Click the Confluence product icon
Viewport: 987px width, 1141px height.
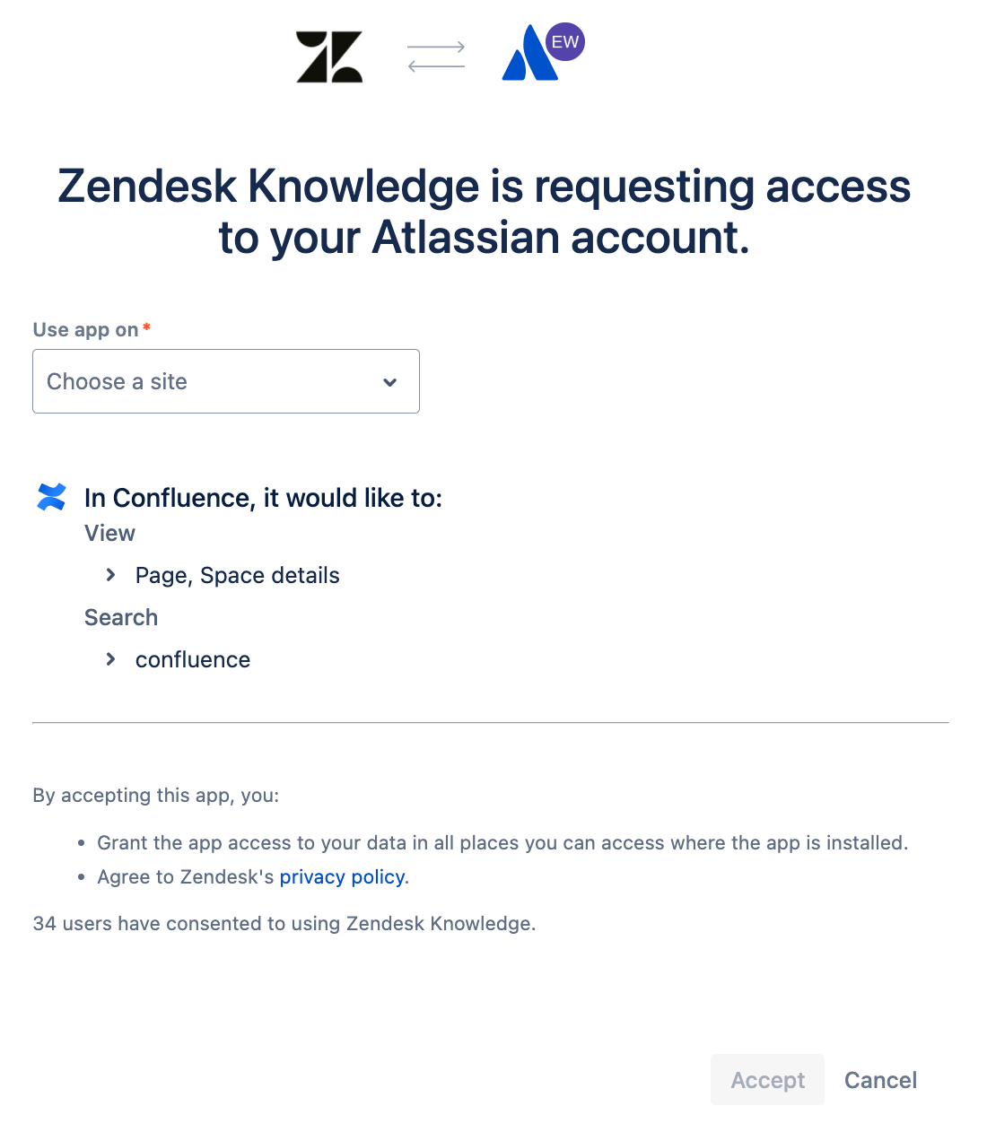52,497
